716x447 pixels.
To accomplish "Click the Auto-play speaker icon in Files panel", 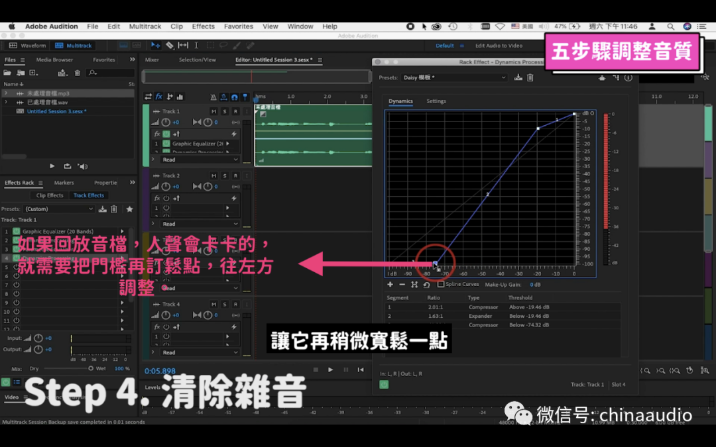I will tap(83, 166).
